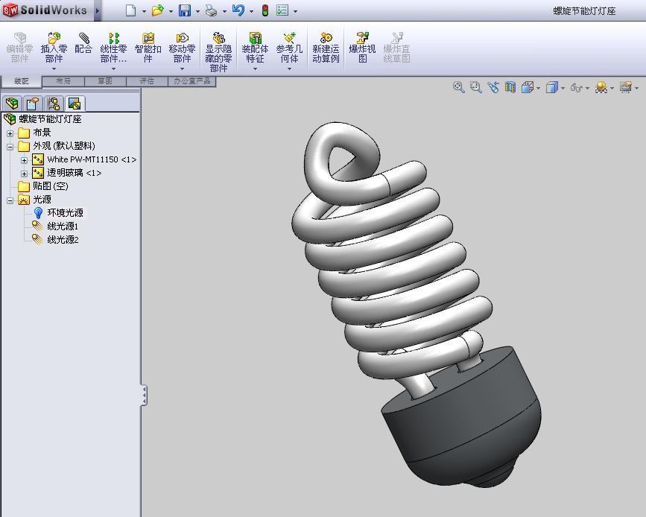This screenshot has width=646, height=517.
Task: Expand White PW-MT11150 <1> appearance
Action: pyautogui.click(x=24, y=160)
